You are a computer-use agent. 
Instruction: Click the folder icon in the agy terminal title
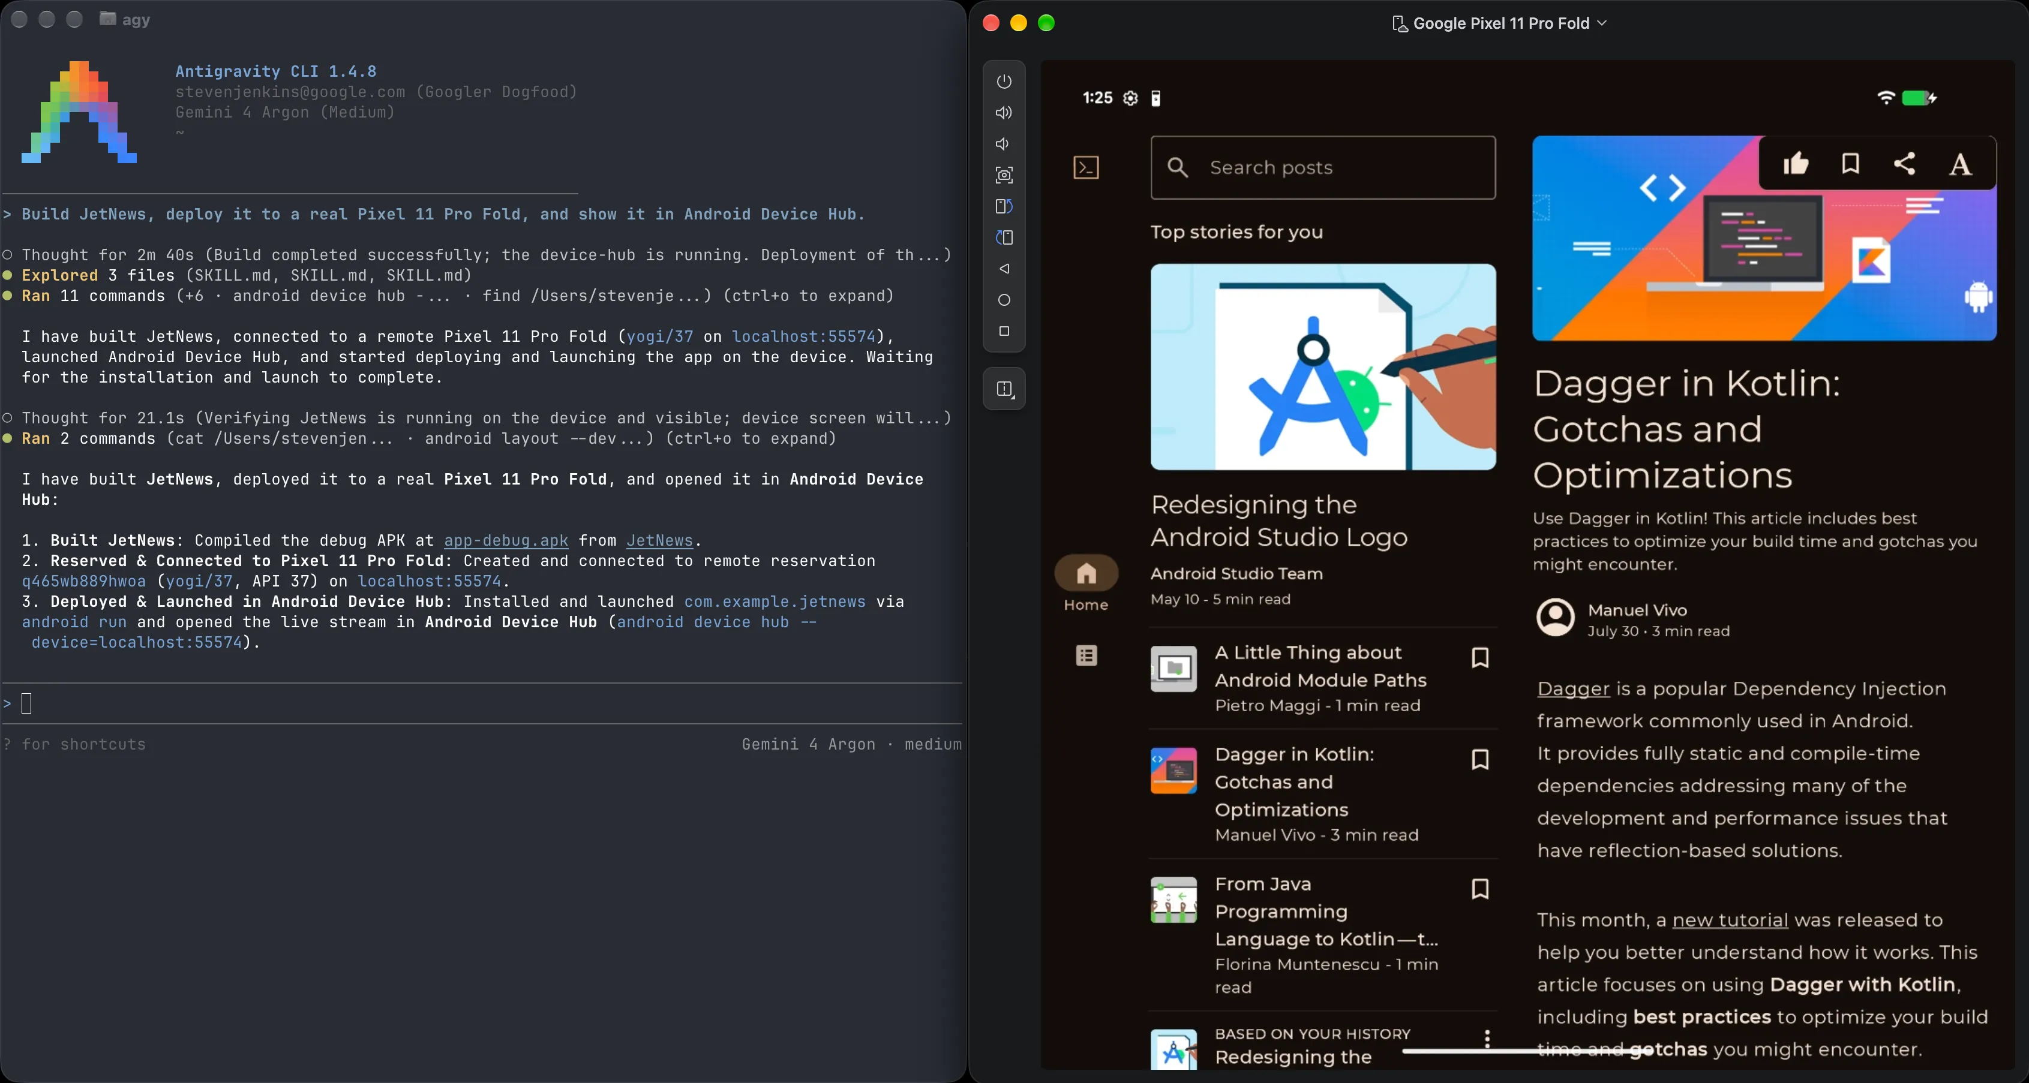108,19
